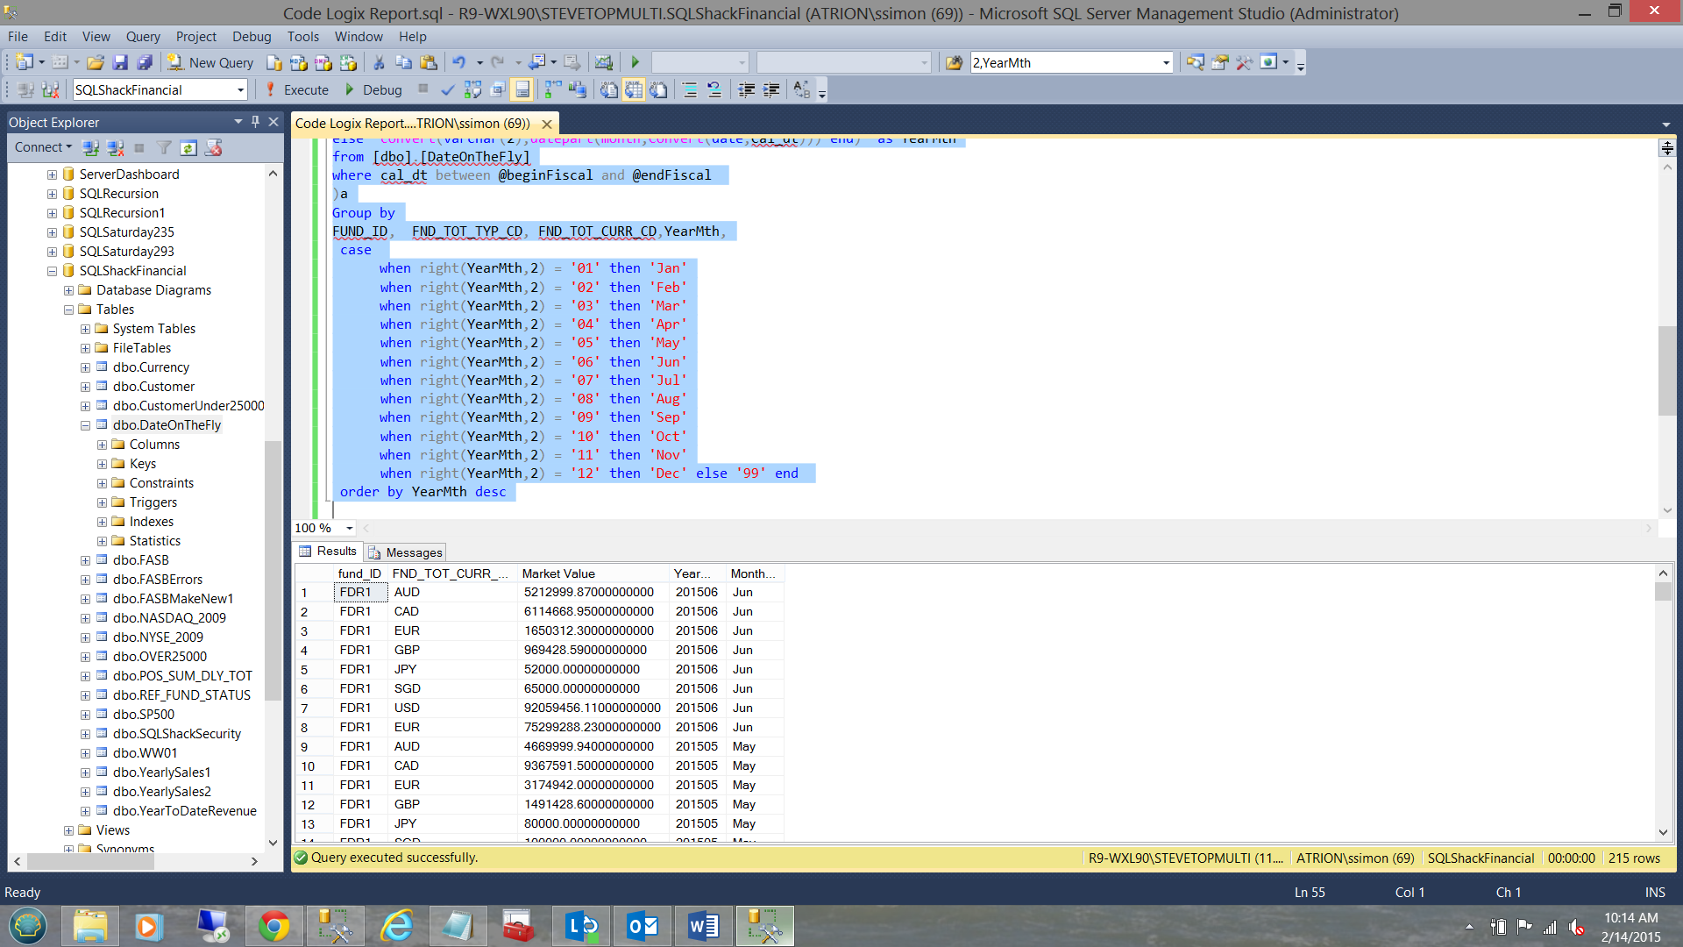
Task: Click the Open File folder icon
Action: pos(96,62)
